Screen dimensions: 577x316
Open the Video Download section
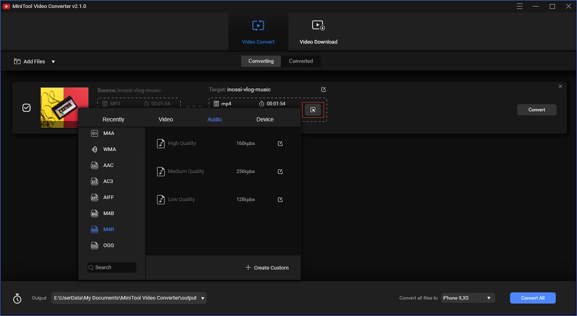[319, 32]
